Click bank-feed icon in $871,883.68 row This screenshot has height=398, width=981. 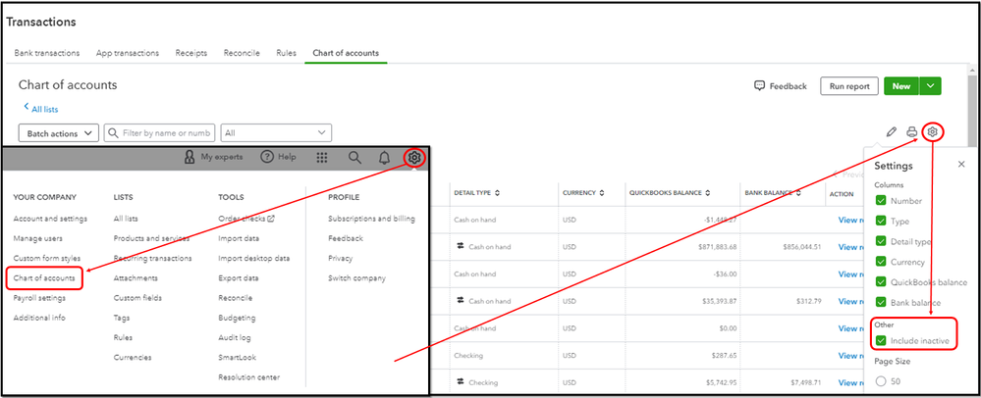(x=461, y=246)
